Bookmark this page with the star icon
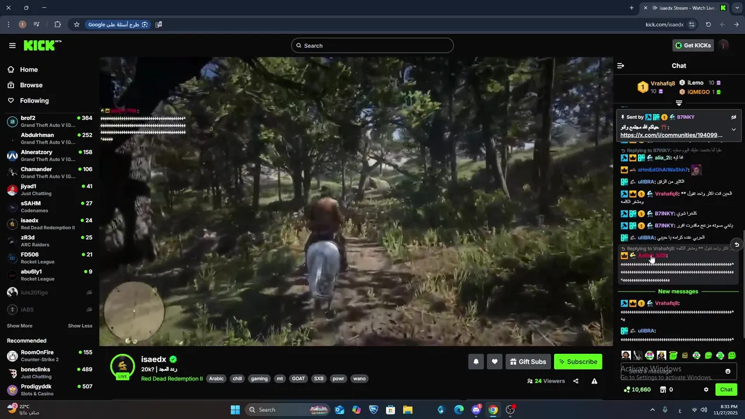Screen dimensions: 745x419 [76, 24]
